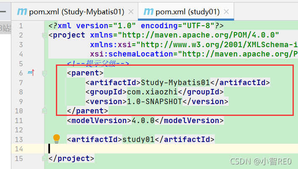Viewport: 298px width, 169px height.
Task: Go to parent POM via line 6 gutter icon
Action: (x=31, y=72)
